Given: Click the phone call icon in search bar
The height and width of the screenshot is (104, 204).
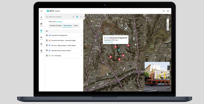Looking at the screenshot, I should pos(81,17).
